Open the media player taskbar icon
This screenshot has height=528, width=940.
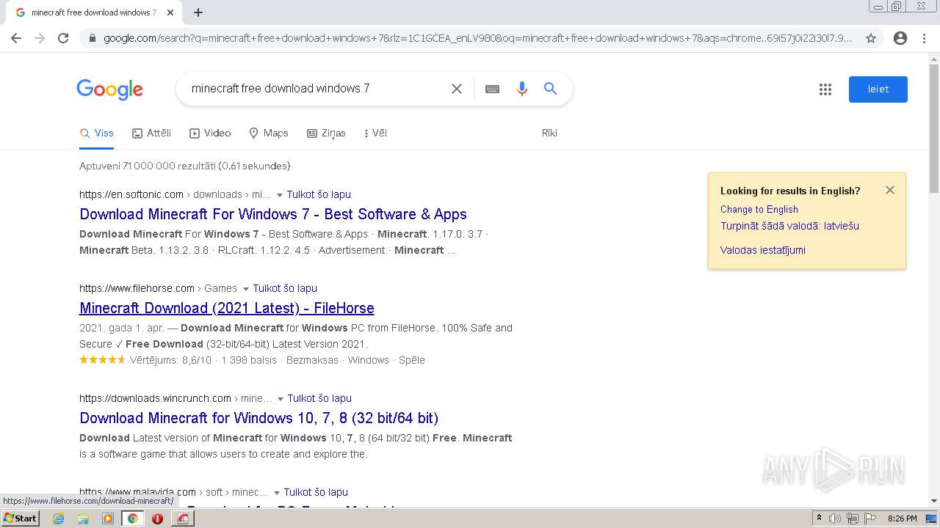(108, 518)
